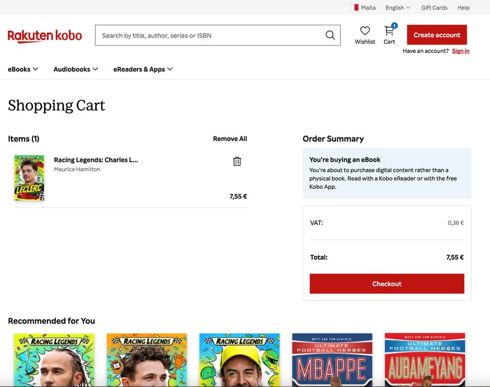The image size is (490, 387).
Task: Click the Sign in link
Action: click(460, 51)
